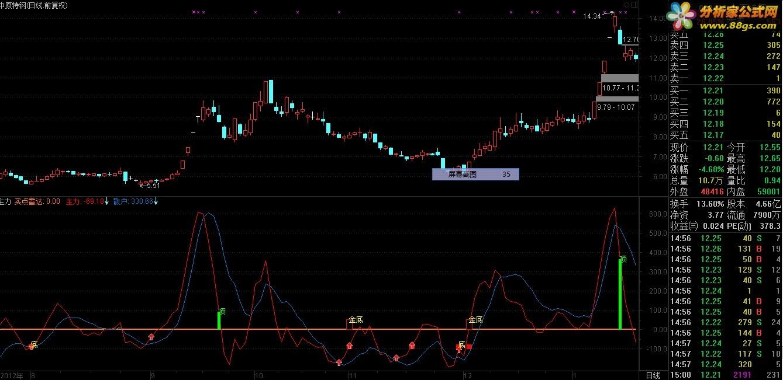Select the 14:56 12.22 279 S tick row

[725, 322]
